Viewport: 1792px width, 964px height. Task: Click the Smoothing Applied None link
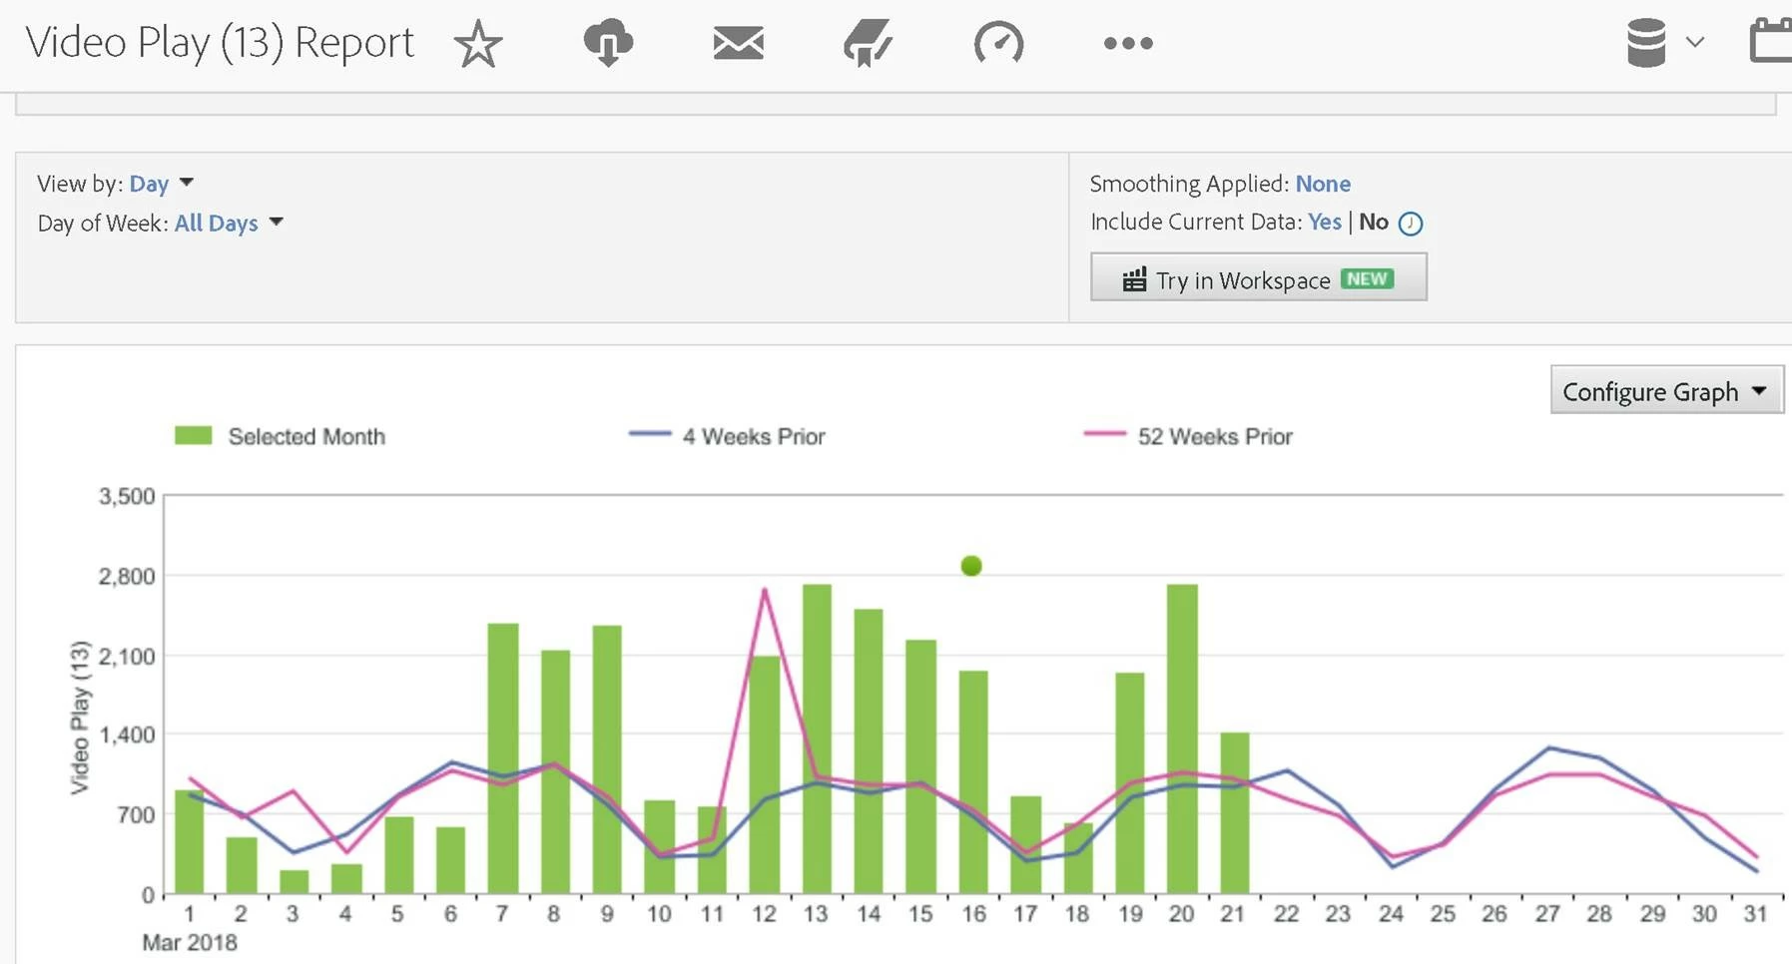point(1323,184)
